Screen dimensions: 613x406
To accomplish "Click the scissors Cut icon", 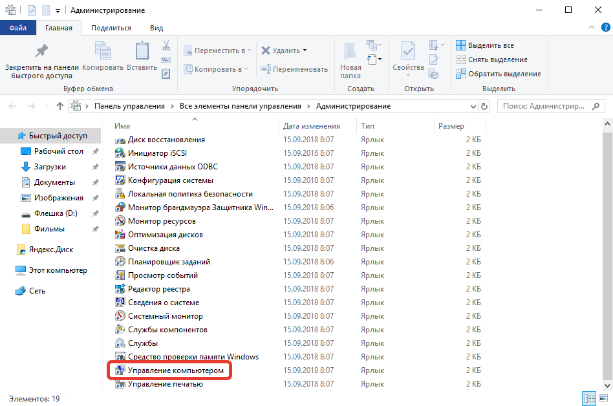I will [x=166, y=46].
